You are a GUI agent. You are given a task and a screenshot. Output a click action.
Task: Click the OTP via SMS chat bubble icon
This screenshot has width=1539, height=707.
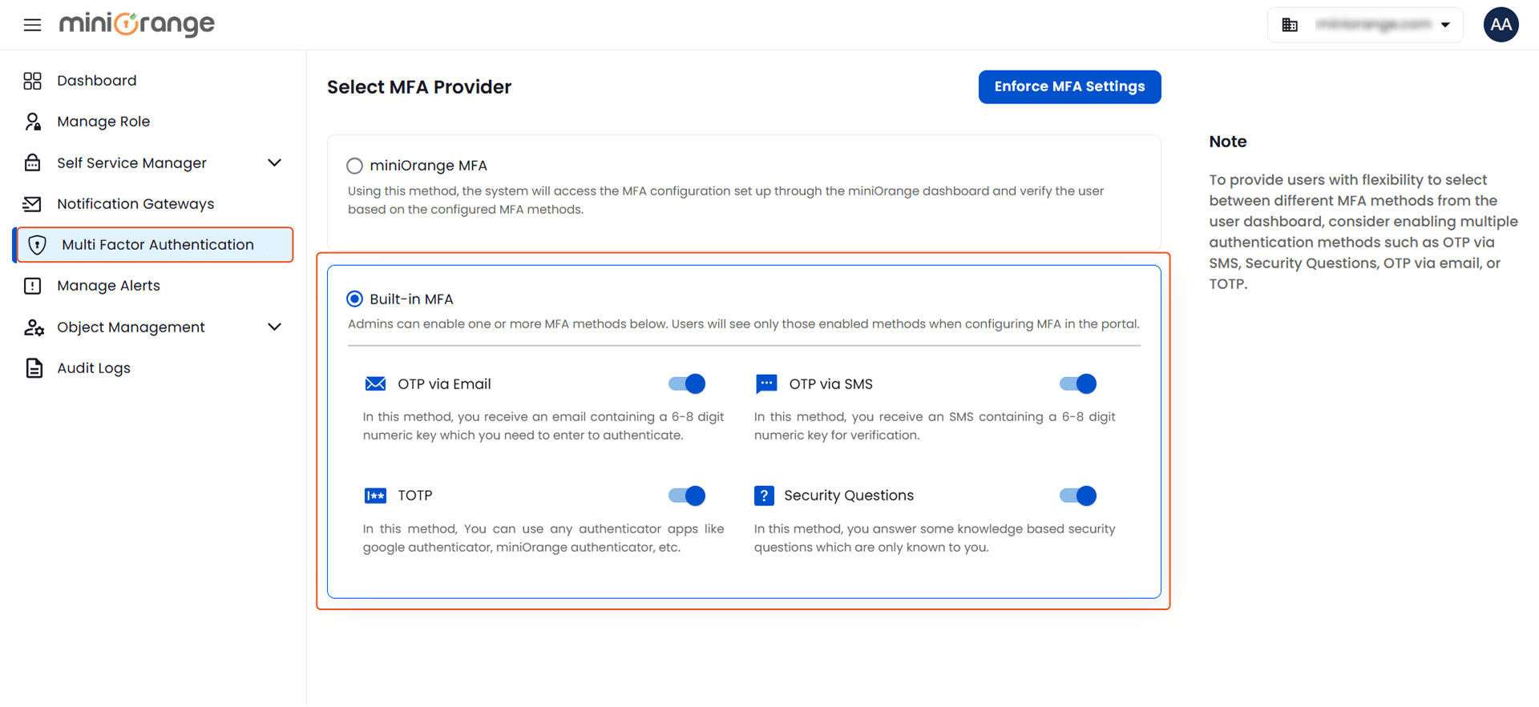coord(766,384)
